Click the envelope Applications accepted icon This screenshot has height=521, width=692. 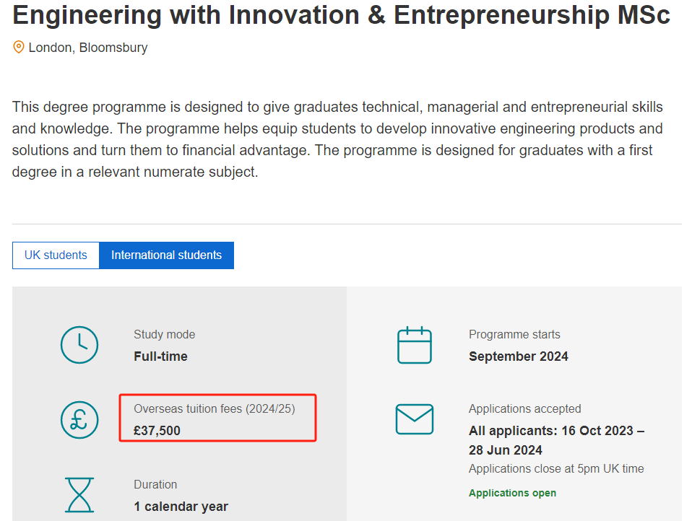pyautogui.click(x=415, y=419)
